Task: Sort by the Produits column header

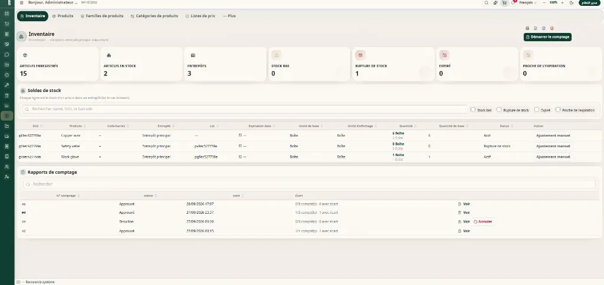Action: tap(77, 126)
